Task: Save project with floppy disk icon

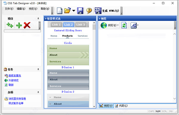Action: click(x=80, y=11)
